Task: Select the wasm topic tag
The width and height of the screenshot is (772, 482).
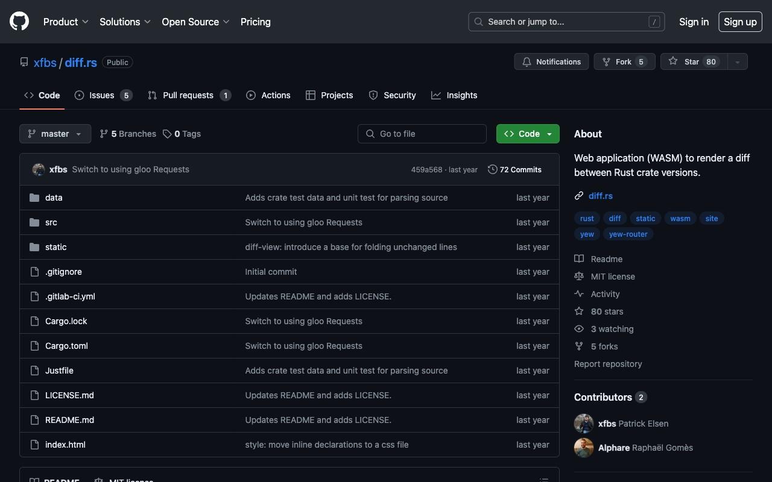Action: (680, 218)
